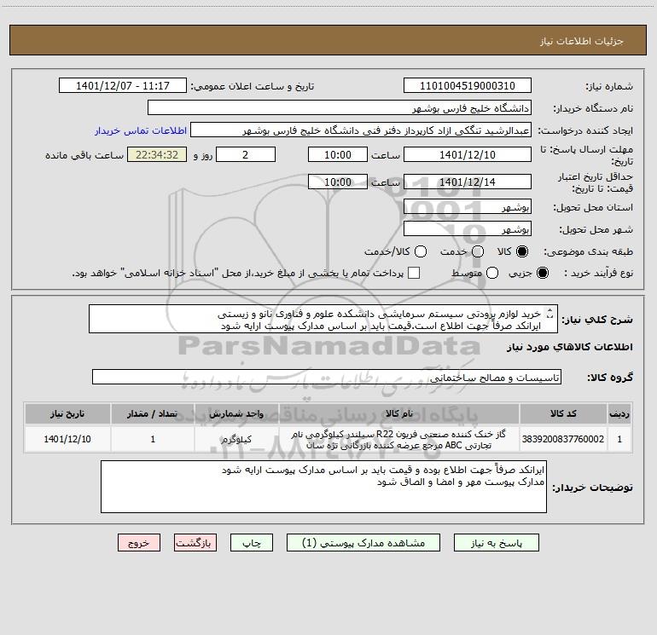Click the delivery province بوشهر field

[x=468, y=206]
